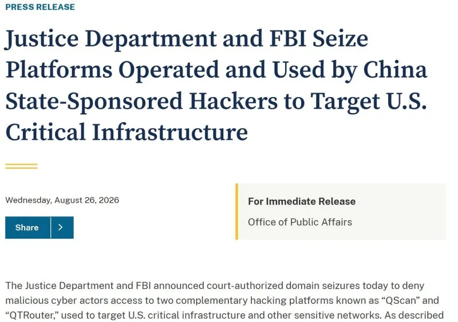Click headline line 'Justice Department and FBI Seize'
Image resolution: width=458 pixels, height=322 pixels.
[x=187, y=39]
